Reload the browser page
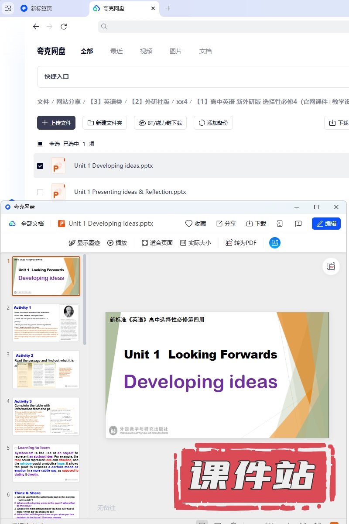The image size is (349, 524). [x=64, y=27]
